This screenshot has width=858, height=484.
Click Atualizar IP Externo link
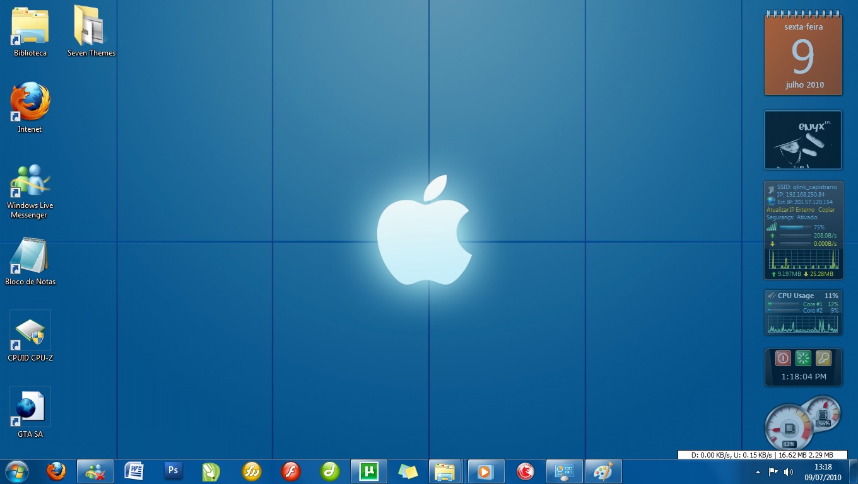pyautogui.click(x=790, y=209)
